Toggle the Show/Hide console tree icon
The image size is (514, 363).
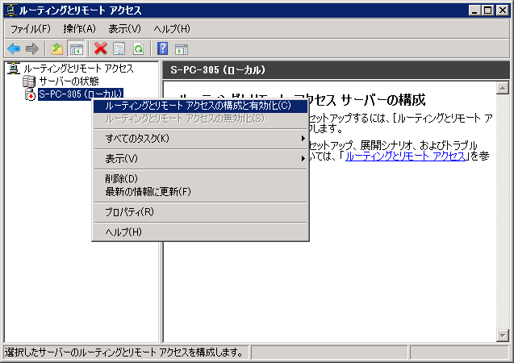click(75, 48)
